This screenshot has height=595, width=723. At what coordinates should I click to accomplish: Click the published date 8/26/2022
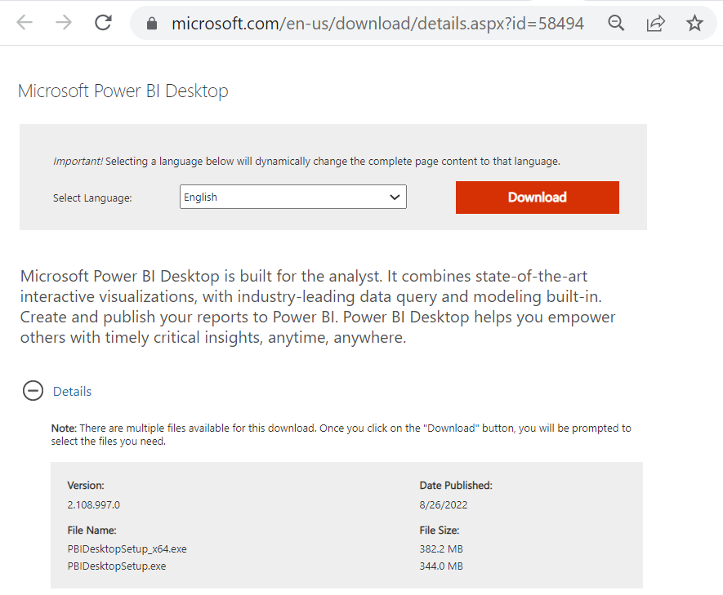point(444,504)
